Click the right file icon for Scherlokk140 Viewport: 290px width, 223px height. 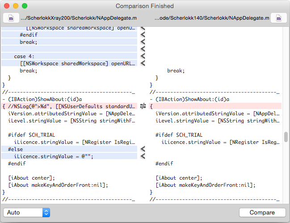tap(279, 18)
